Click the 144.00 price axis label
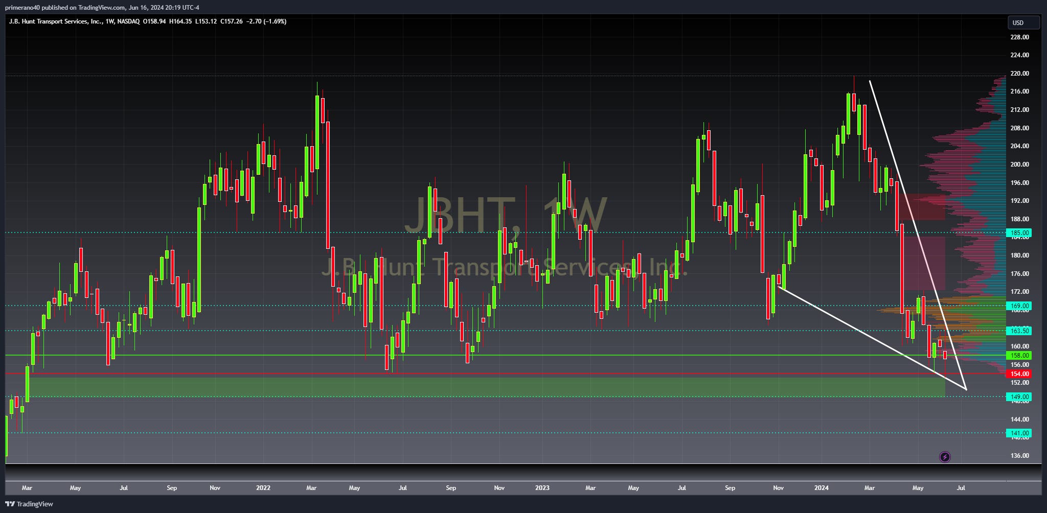 pos(1020,419)
